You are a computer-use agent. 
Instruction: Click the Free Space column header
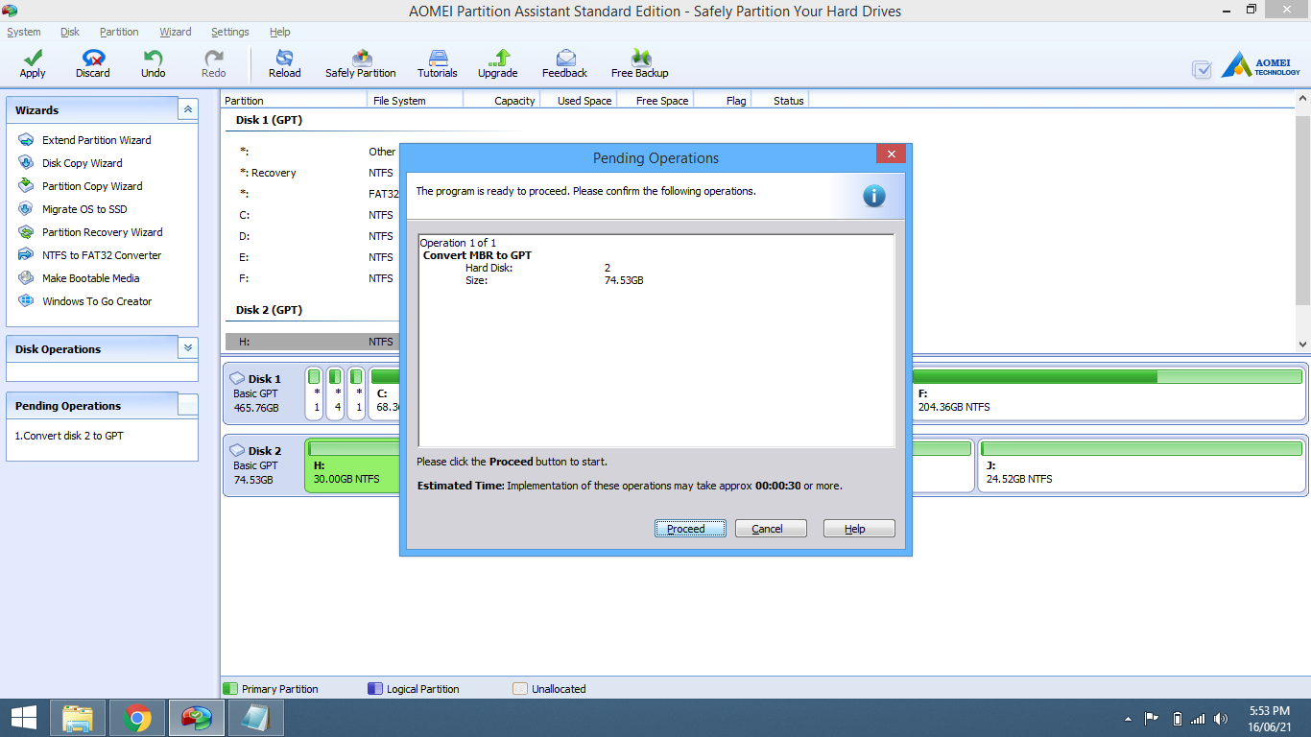tap(655, 100)
